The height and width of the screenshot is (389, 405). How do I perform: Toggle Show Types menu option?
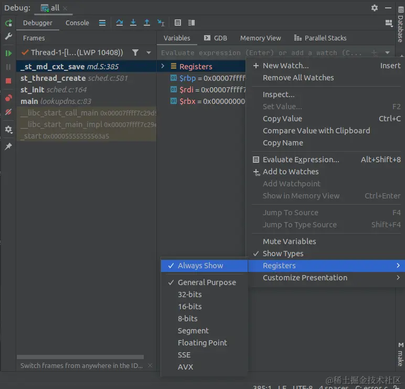click(326, 254)
